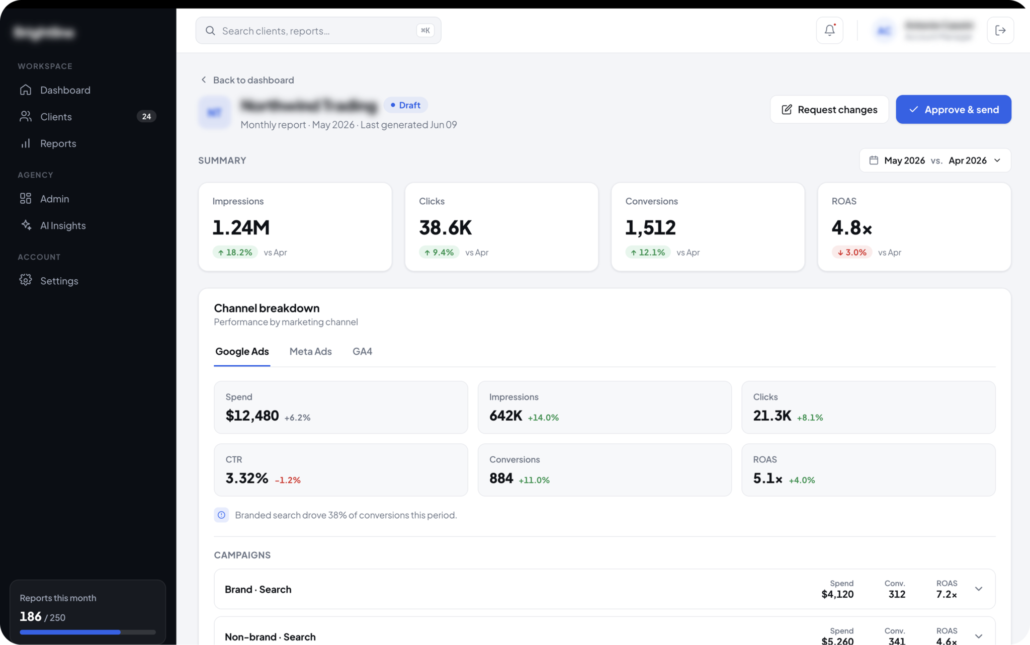The height and width of the screenshot is (645, 1030).
Task: Click the 186 / 250 reports count
Action: [43, 616]
